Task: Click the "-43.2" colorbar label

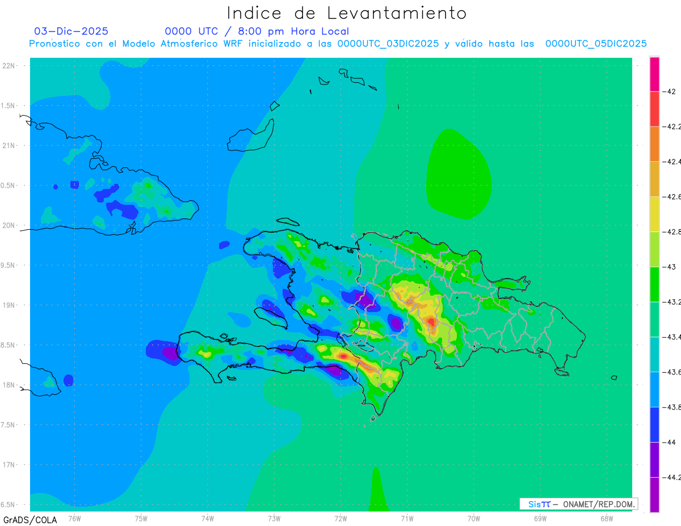Action: pyautogui.click(x=671, y=302)
